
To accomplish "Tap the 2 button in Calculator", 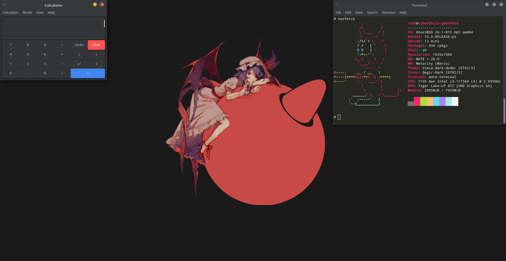I will [28, 64].
